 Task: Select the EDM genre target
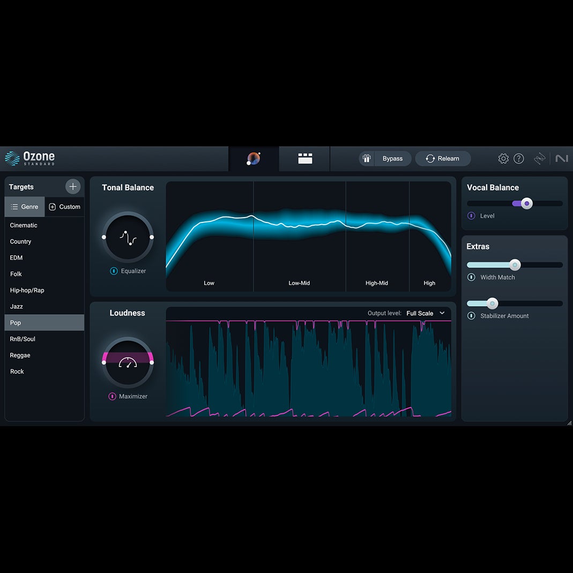pyautogui.click(x=44, y=258)
